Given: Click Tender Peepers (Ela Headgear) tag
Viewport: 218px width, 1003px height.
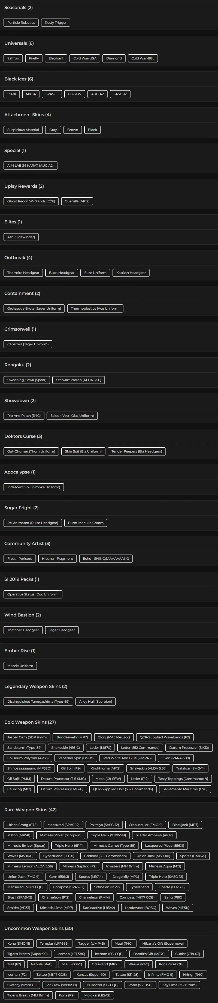Looking at the screenshot, I should click(x=137, y=451).
